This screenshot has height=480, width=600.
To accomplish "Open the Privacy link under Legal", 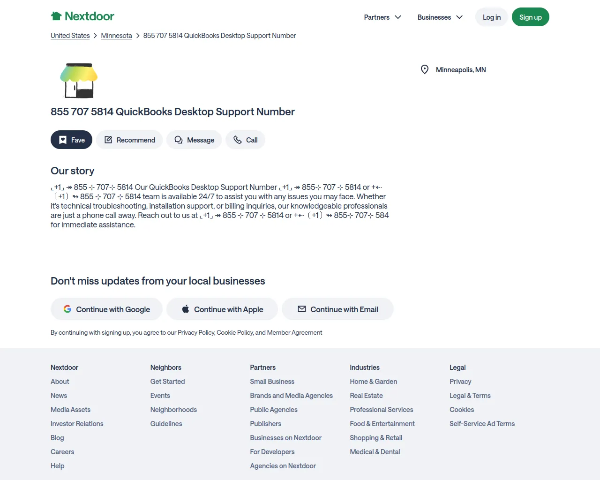I will [460, 382].
